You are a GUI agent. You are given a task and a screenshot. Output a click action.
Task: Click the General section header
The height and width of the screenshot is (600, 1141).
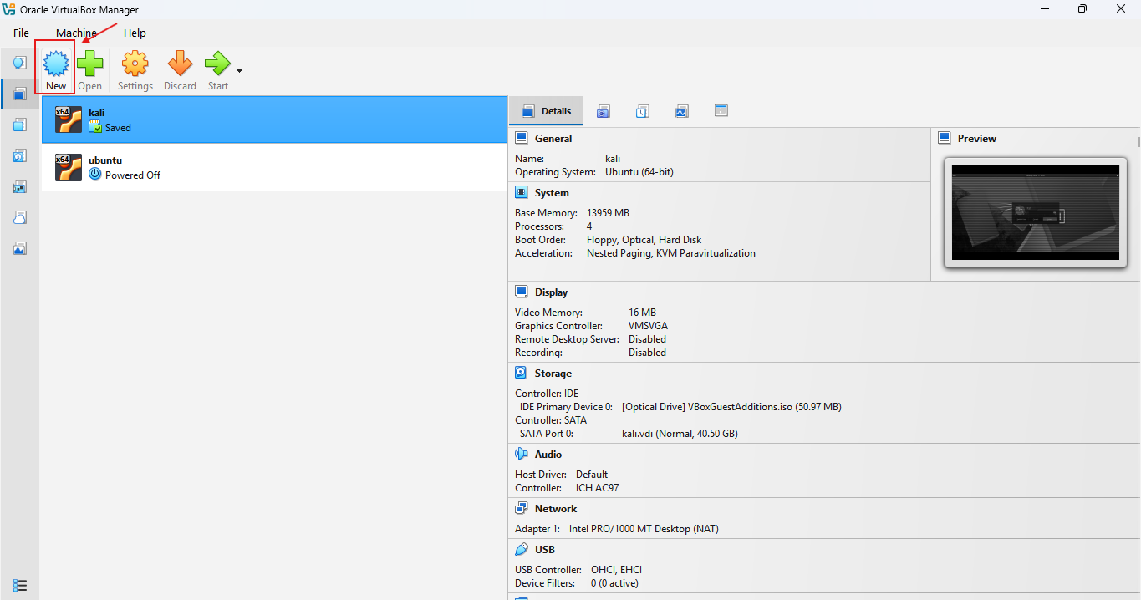coord(553,139)
